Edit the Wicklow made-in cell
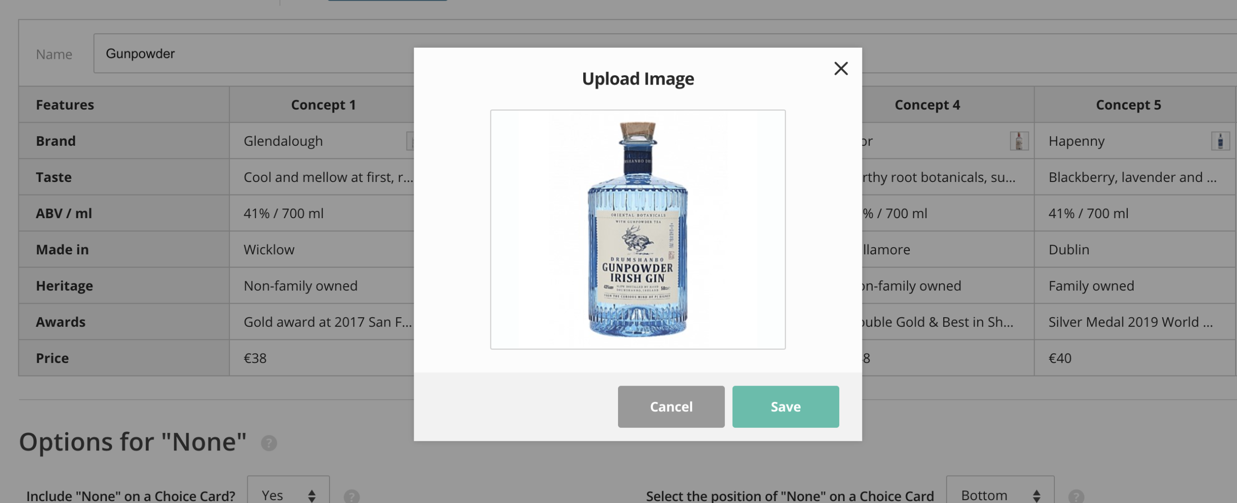The image size is (1237, 503). 309,250
